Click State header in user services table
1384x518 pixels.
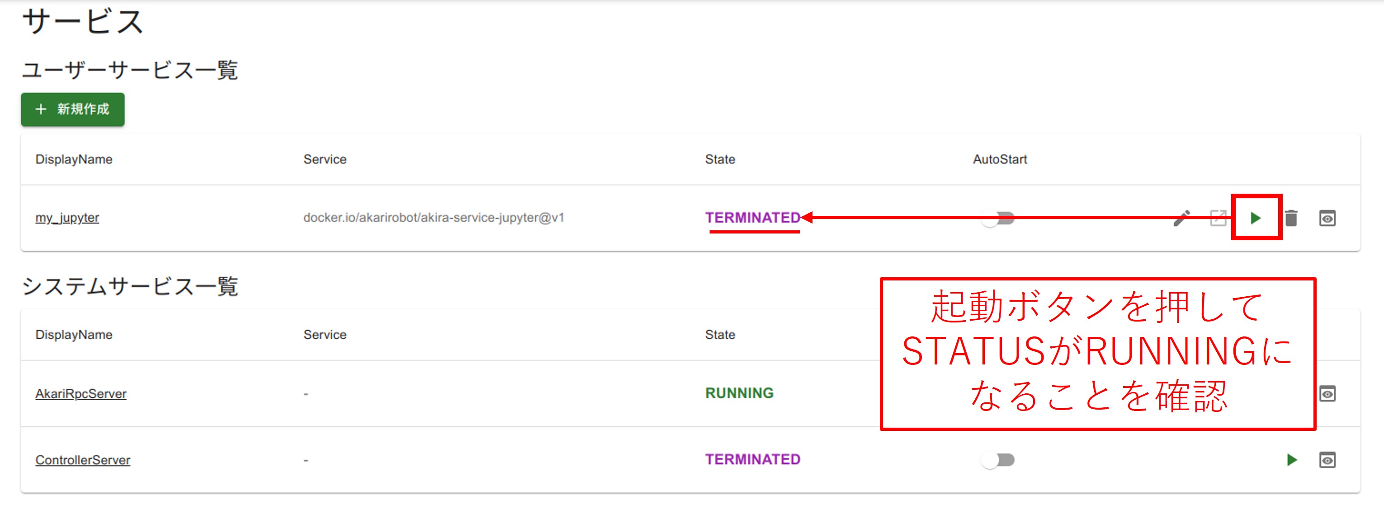click(x=720, y=159)
